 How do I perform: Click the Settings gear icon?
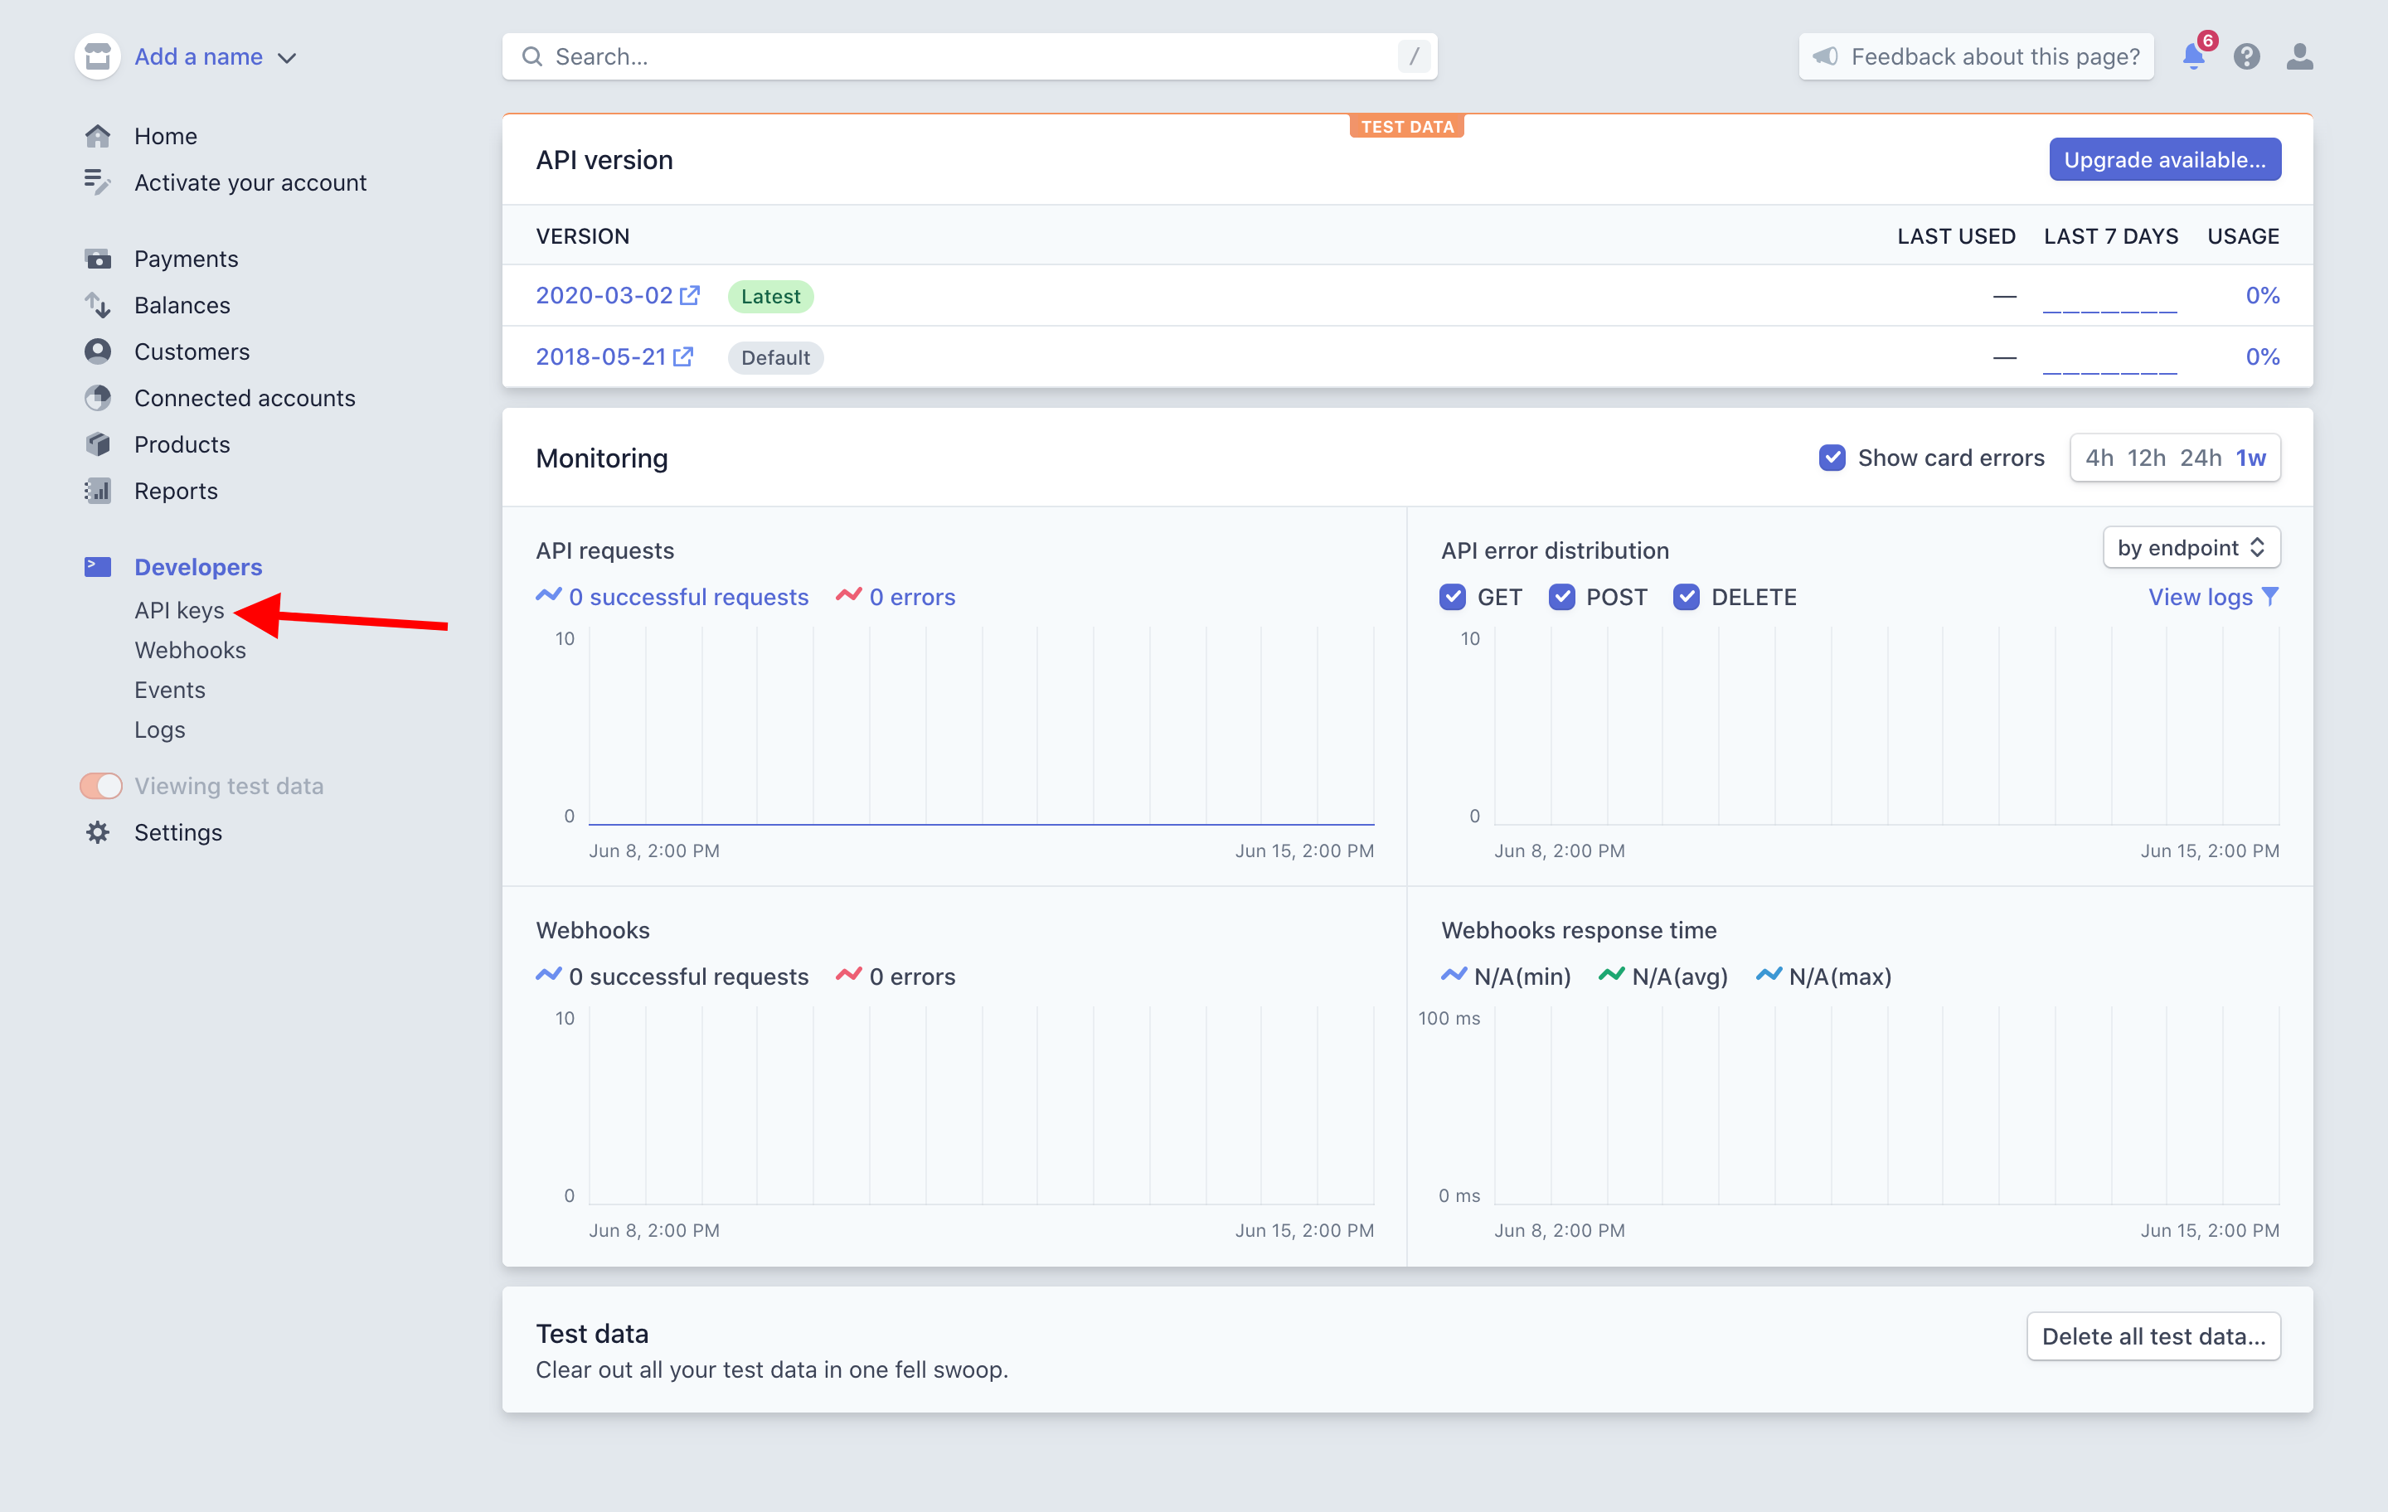pos(97,831)
